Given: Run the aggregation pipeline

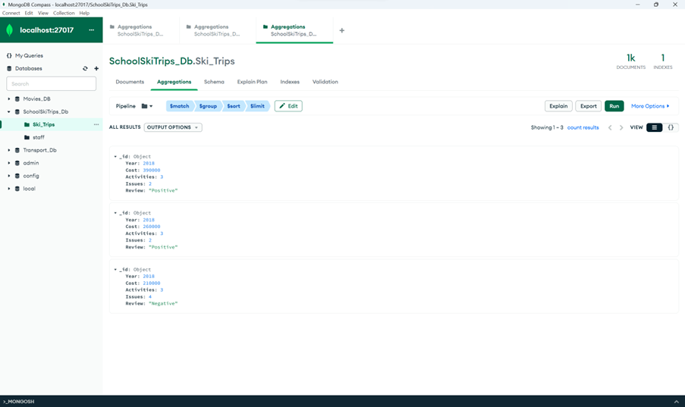Looking at the screenshot, I should (614, 106).
